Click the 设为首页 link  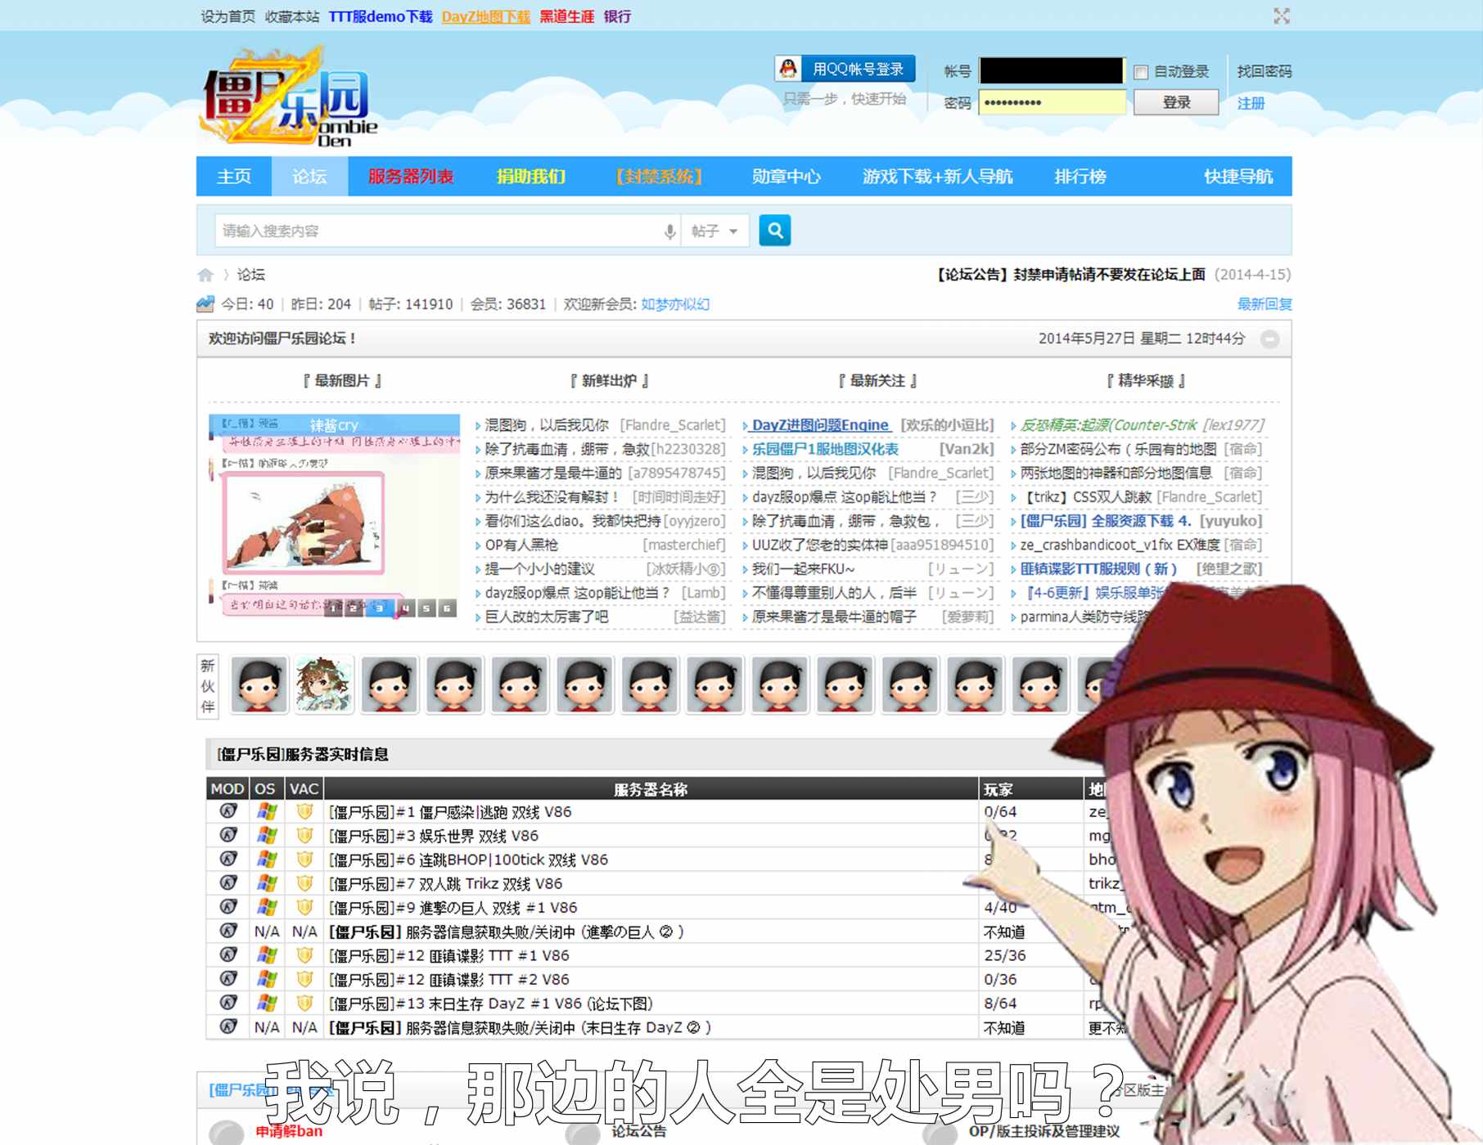(x=228, y=16)
